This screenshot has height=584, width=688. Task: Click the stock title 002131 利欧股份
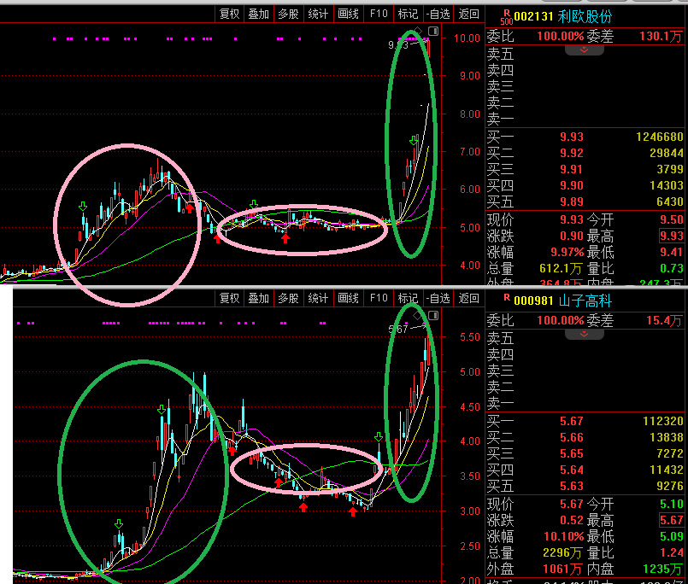(x=563, y=17)
